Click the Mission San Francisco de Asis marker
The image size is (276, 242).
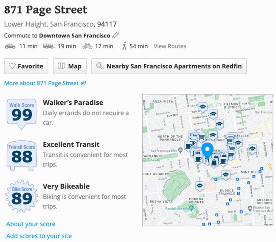250,208
